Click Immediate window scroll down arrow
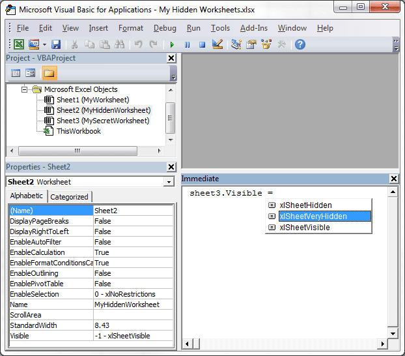The image size is (405, 356). [x=393, y=334]
